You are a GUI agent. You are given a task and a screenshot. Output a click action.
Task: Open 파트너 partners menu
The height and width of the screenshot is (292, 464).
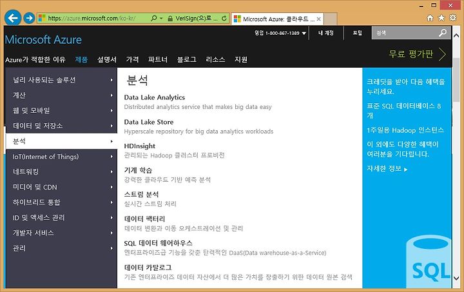tap(158, 59)
